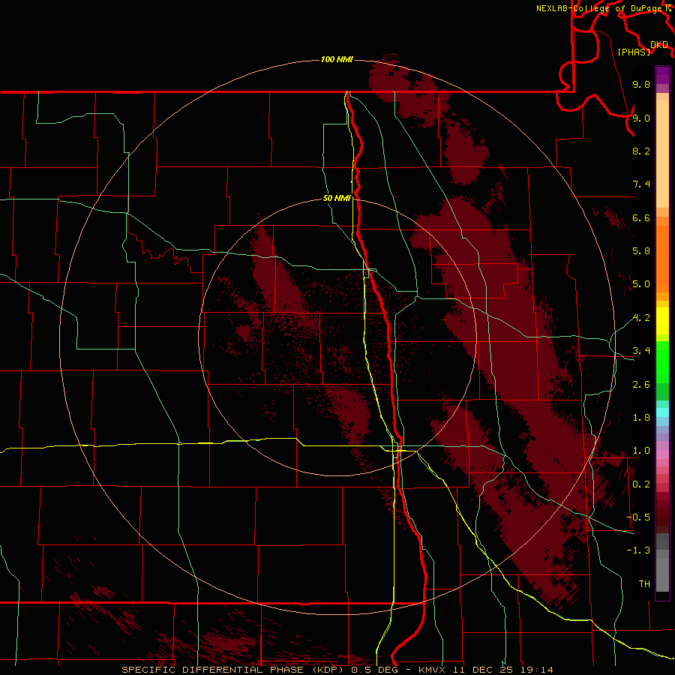
Task: Click the [PHAS] units label
Action: [634, 52]
